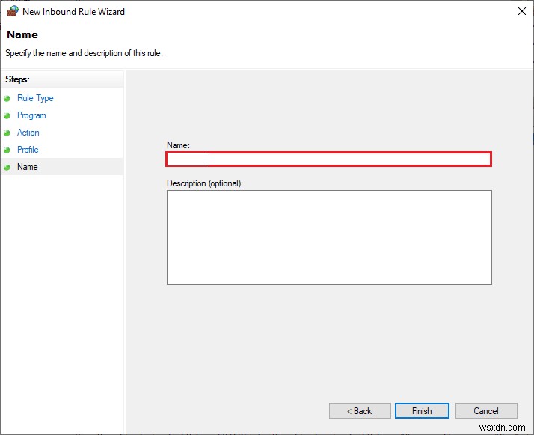Image resolution: width=534 pixels, height=435 pixels.
Task: Click the green bullet beside Profile
Action: pos(7,150)
